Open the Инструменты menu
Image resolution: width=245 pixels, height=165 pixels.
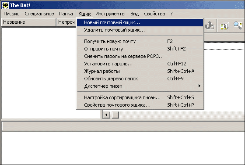click(110, 14)
